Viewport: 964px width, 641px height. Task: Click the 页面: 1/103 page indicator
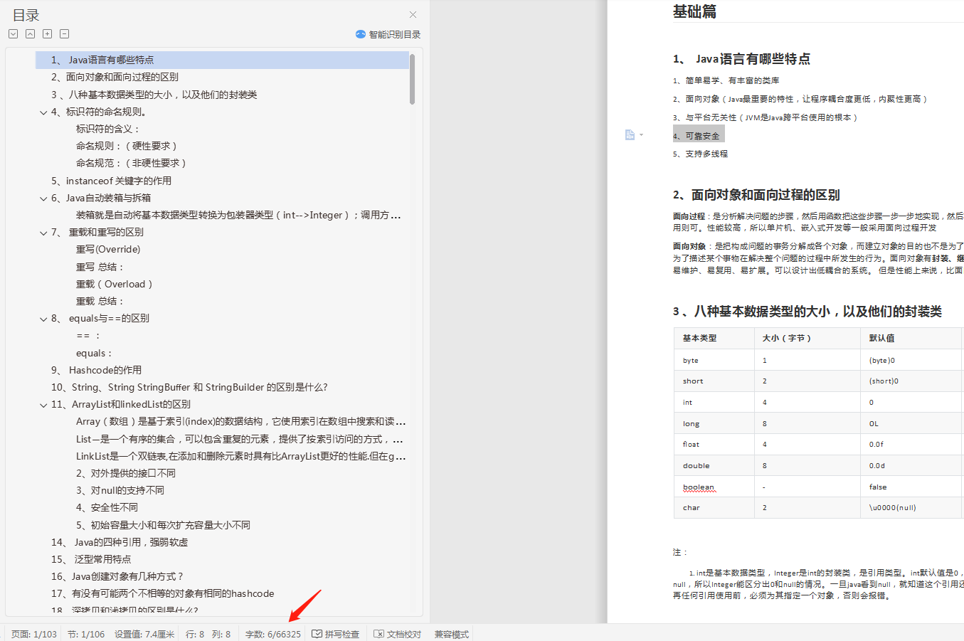(x=34, y=634)
